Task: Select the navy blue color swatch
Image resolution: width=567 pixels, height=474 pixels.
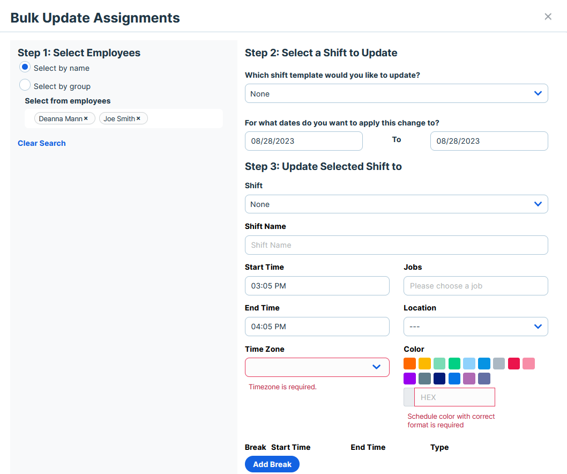Action: point(439,379)
